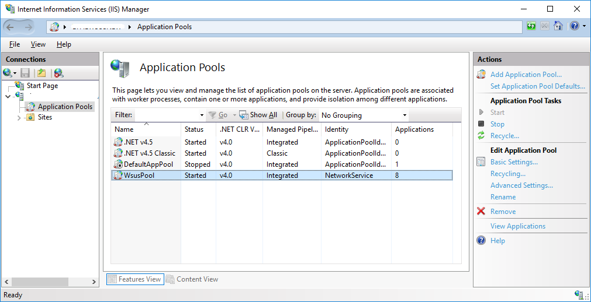The image size is (591, 302).
Task: Click the Delete Connection icon
Action: click(58, 73)
